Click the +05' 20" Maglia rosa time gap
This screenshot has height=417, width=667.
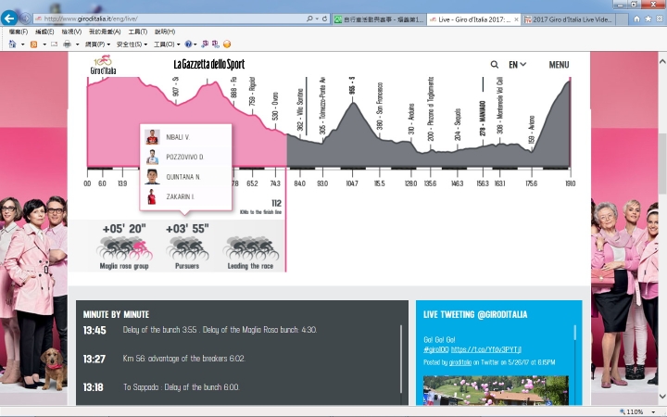point(124,229)
